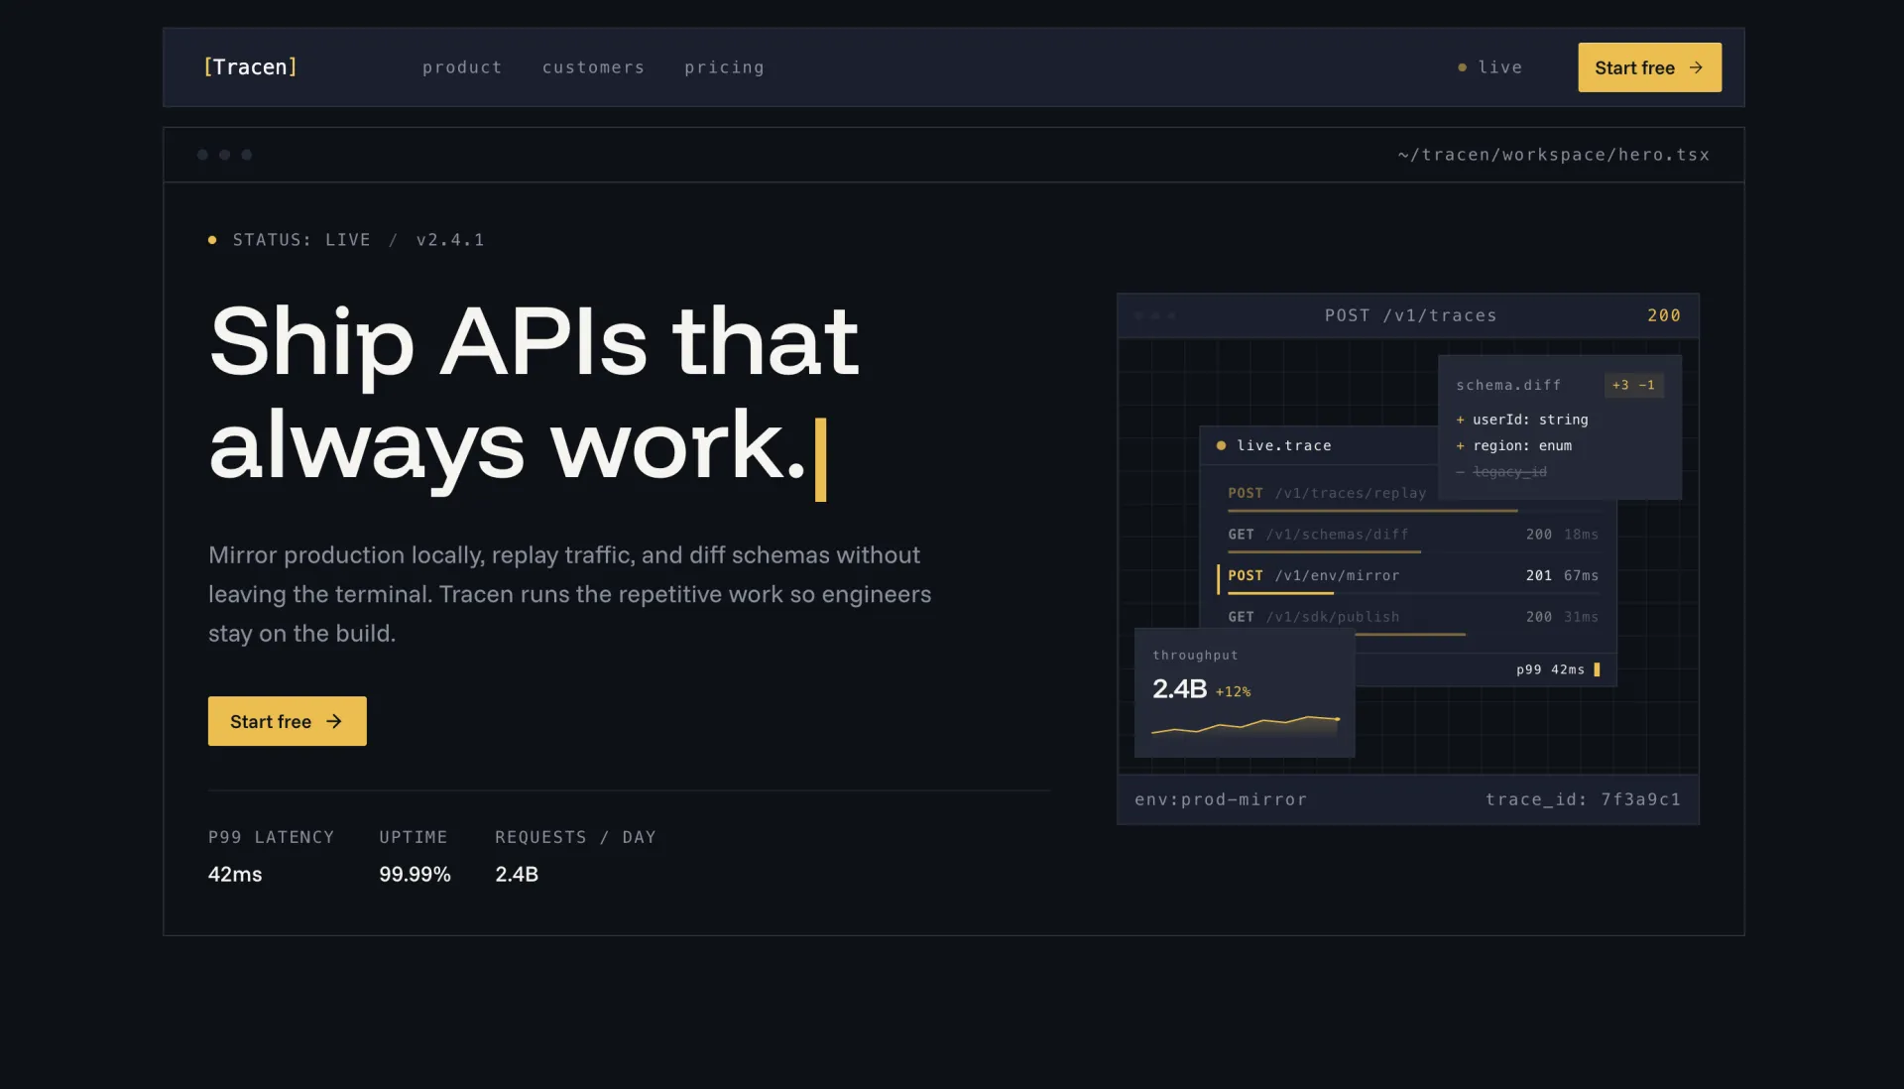Open the product nav link
1904x1089 pixels.
pos(462,67)
